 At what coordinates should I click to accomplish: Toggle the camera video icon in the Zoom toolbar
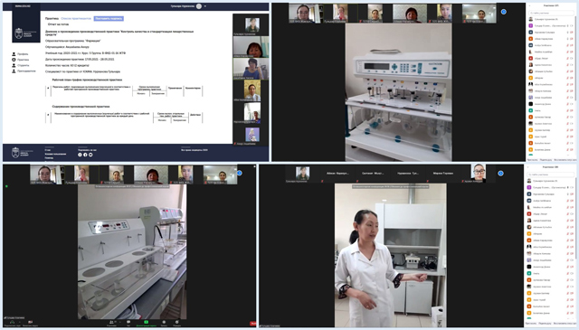pos(30,322)
